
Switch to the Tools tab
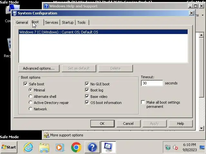(x=81, y=22)
